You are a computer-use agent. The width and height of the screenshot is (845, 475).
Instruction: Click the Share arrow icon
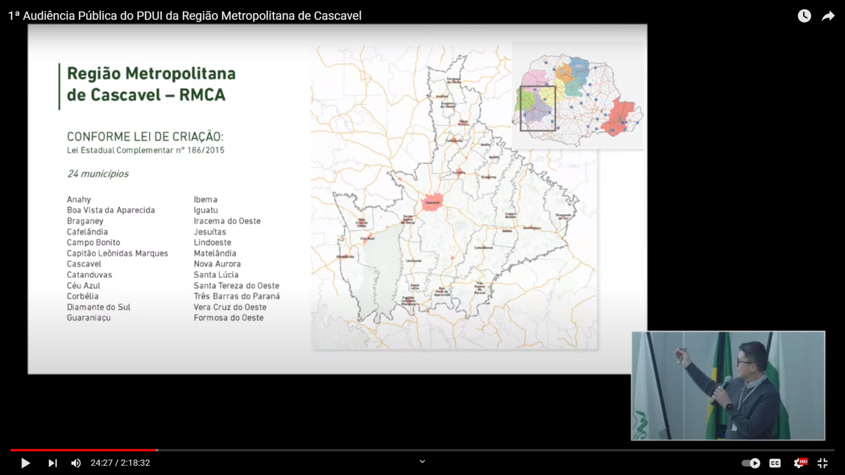pyautogui.click(x=828, y=16)
